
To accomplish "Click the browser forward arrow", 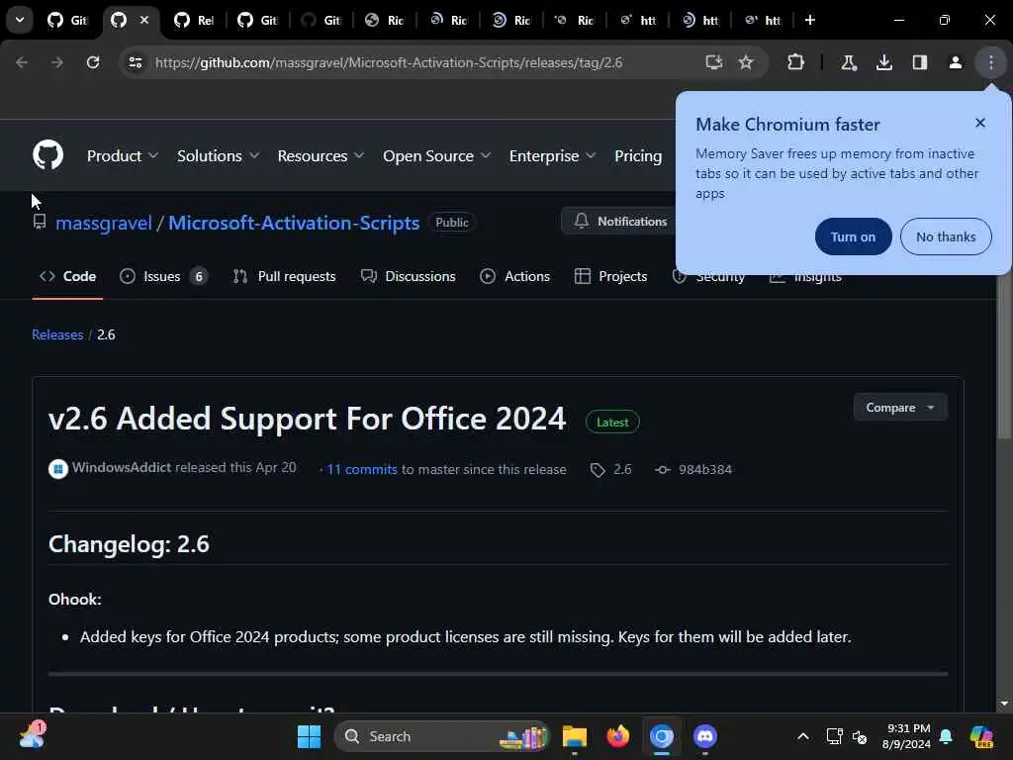I will click(56, 62).
